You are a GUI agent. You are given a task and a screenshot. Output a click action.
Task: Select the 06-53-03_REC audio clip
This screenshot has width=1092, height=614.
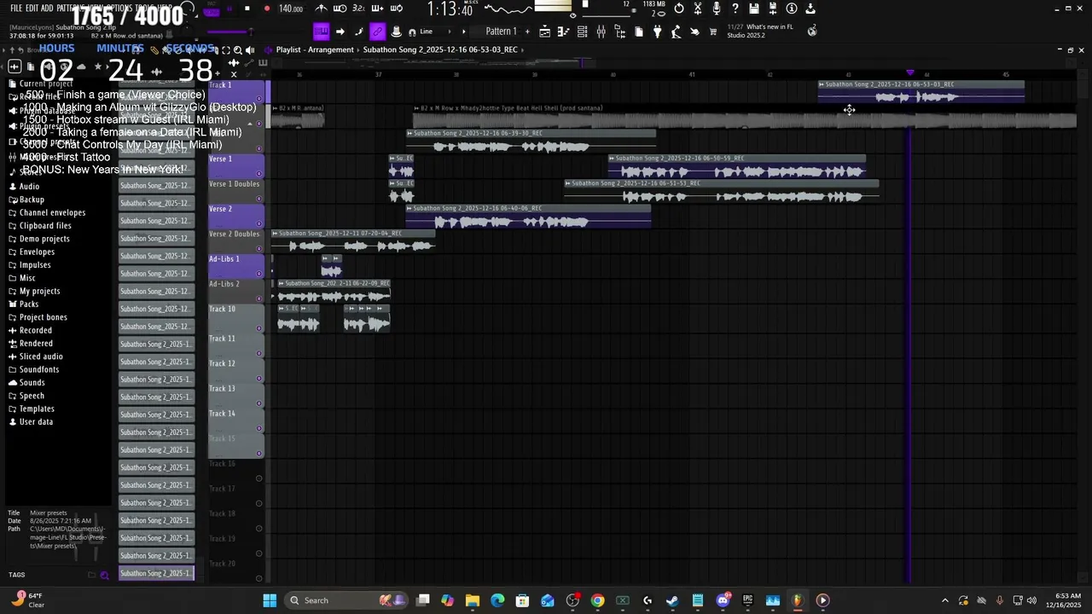[921, 91]
